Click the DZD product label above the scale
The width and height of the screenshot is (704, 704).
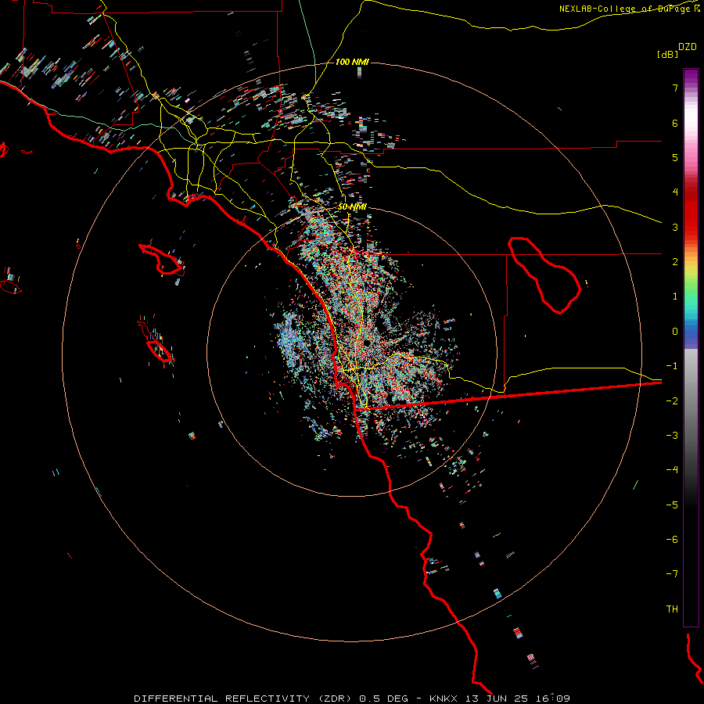coord(688,47)
